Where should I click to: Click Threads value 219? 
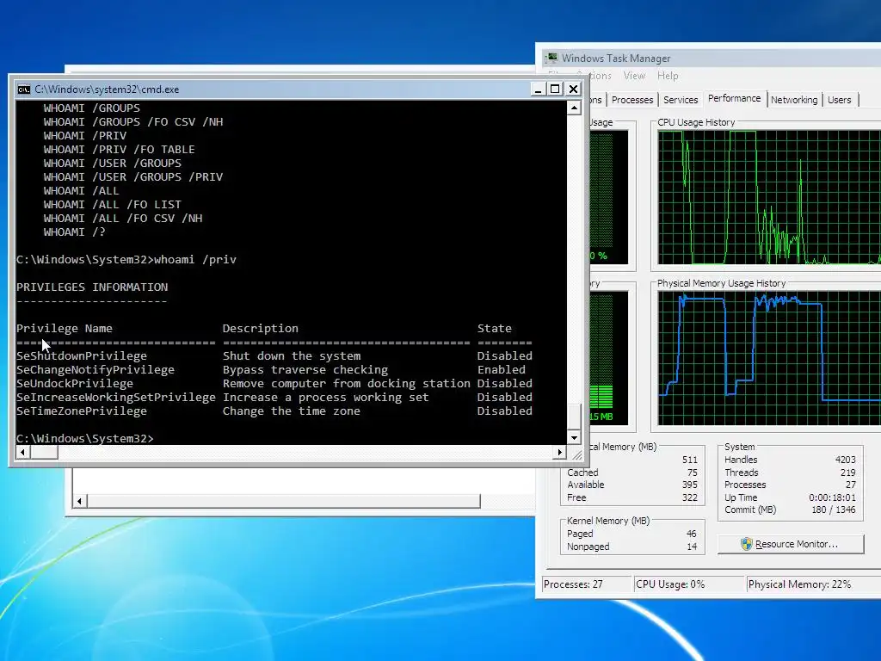(x=847, y=473)
